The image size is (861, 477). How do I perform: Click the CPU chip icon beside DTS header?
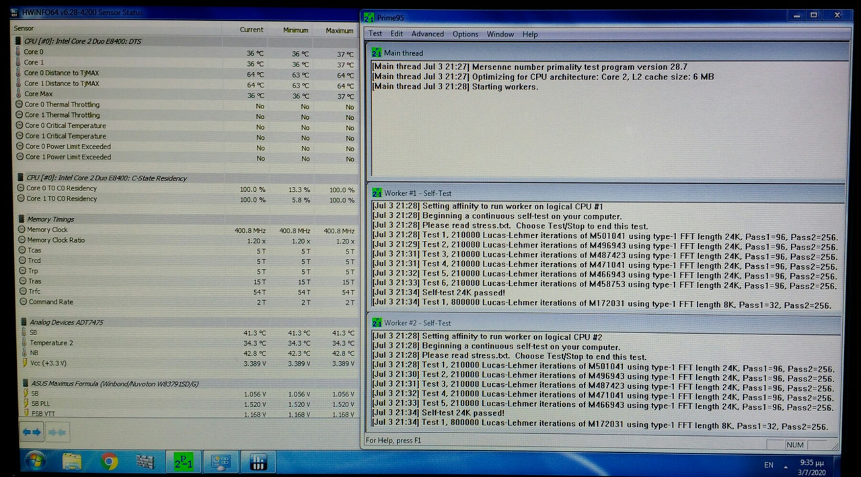point(19,41)
